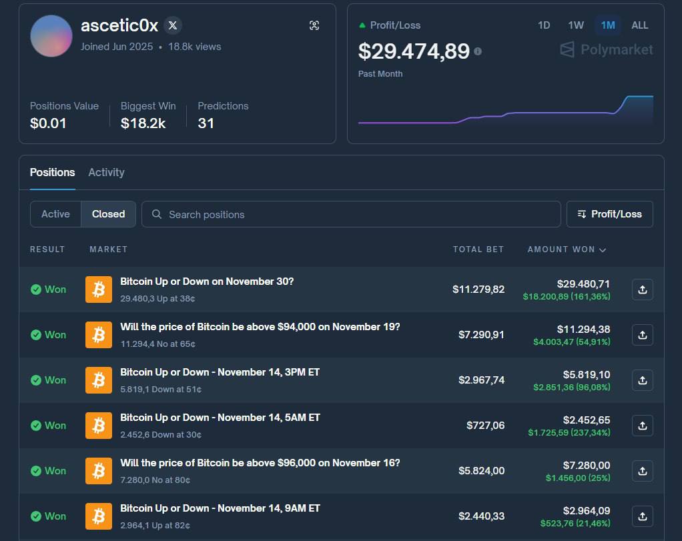682x541 pixels.
Task: Open Bitcoin Up or Down November 30 market
Action: click(x=207, y=282)
